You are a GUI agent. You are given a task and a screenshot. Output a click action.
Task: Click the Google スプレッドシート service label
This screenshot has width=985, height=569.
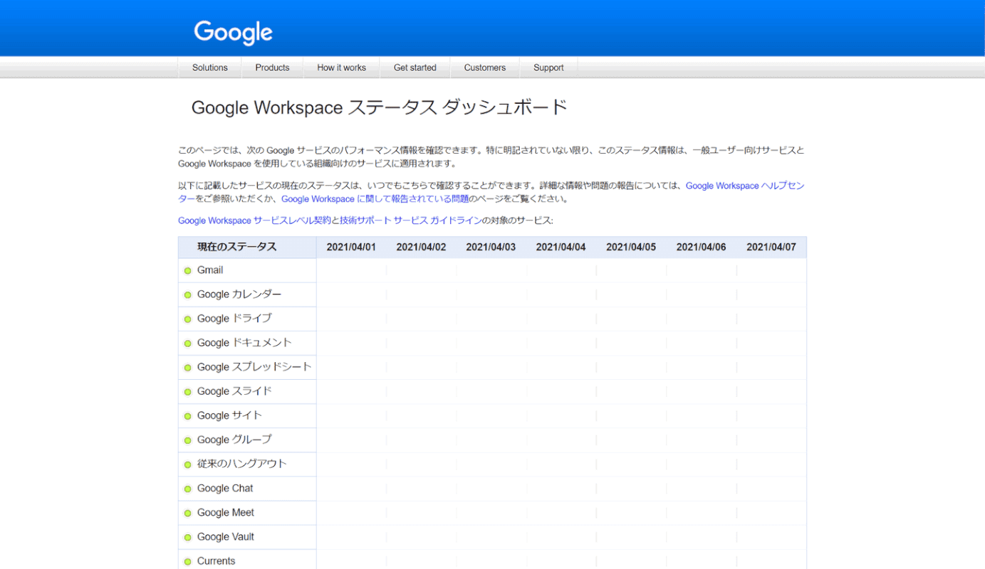(254, 367)
